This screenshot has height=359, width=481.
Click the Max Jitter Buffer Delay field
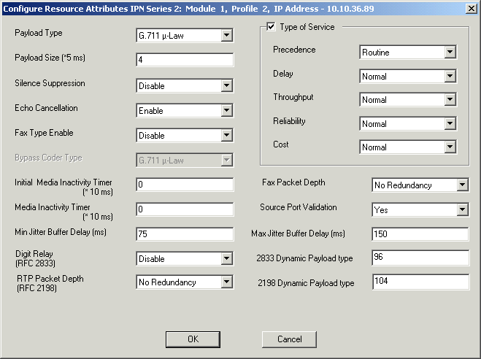pyautogui.click(x=420, y=234)
